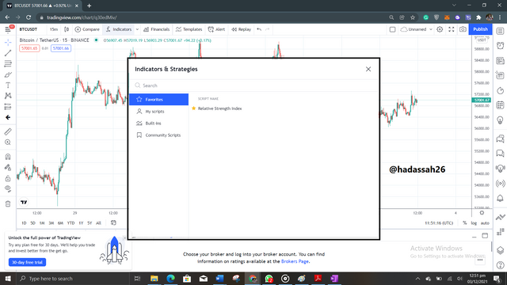Toggle auto scale mode
507x285 pixels.
[x=485, y=223]
